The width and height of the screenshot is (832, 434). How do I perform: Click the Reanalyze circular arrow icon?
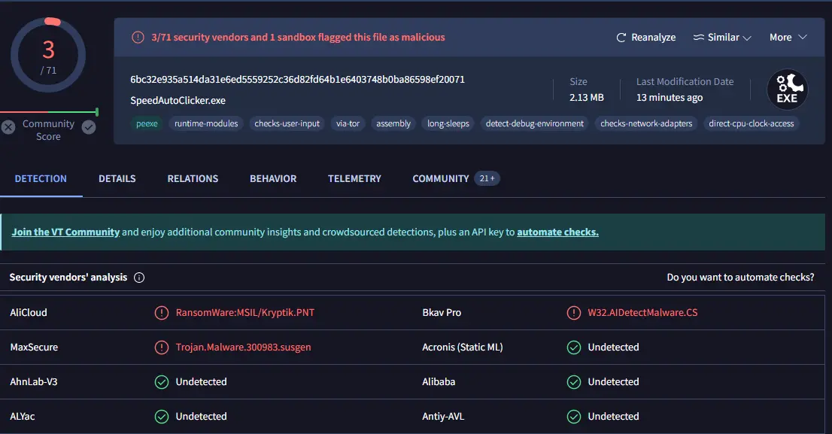point(621,38)
